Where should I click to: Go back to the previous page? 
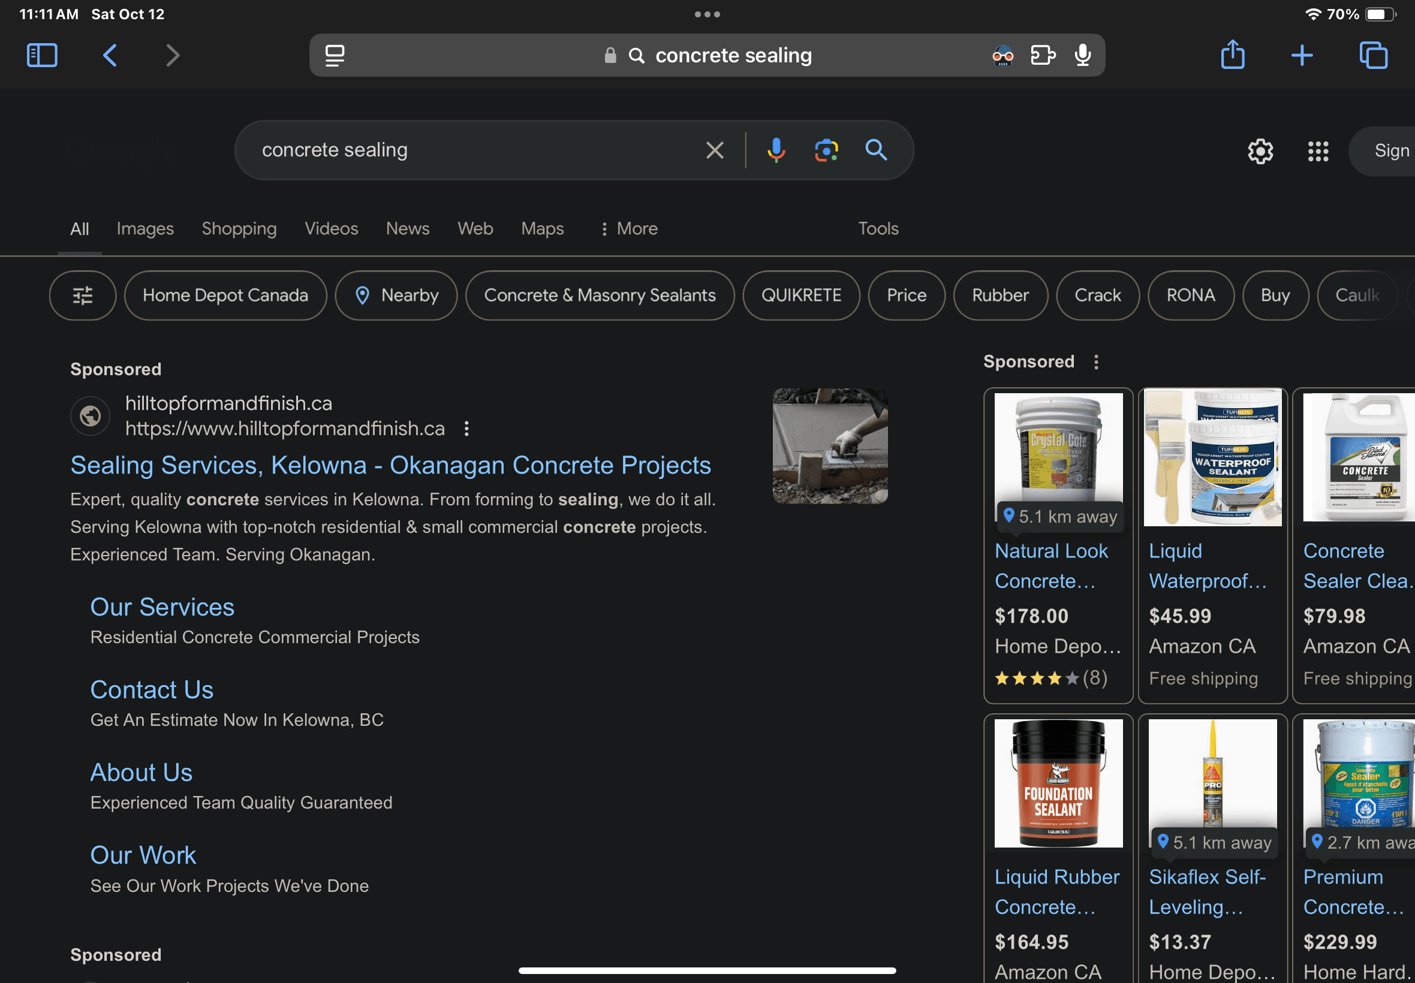click(x=110, y=55)
